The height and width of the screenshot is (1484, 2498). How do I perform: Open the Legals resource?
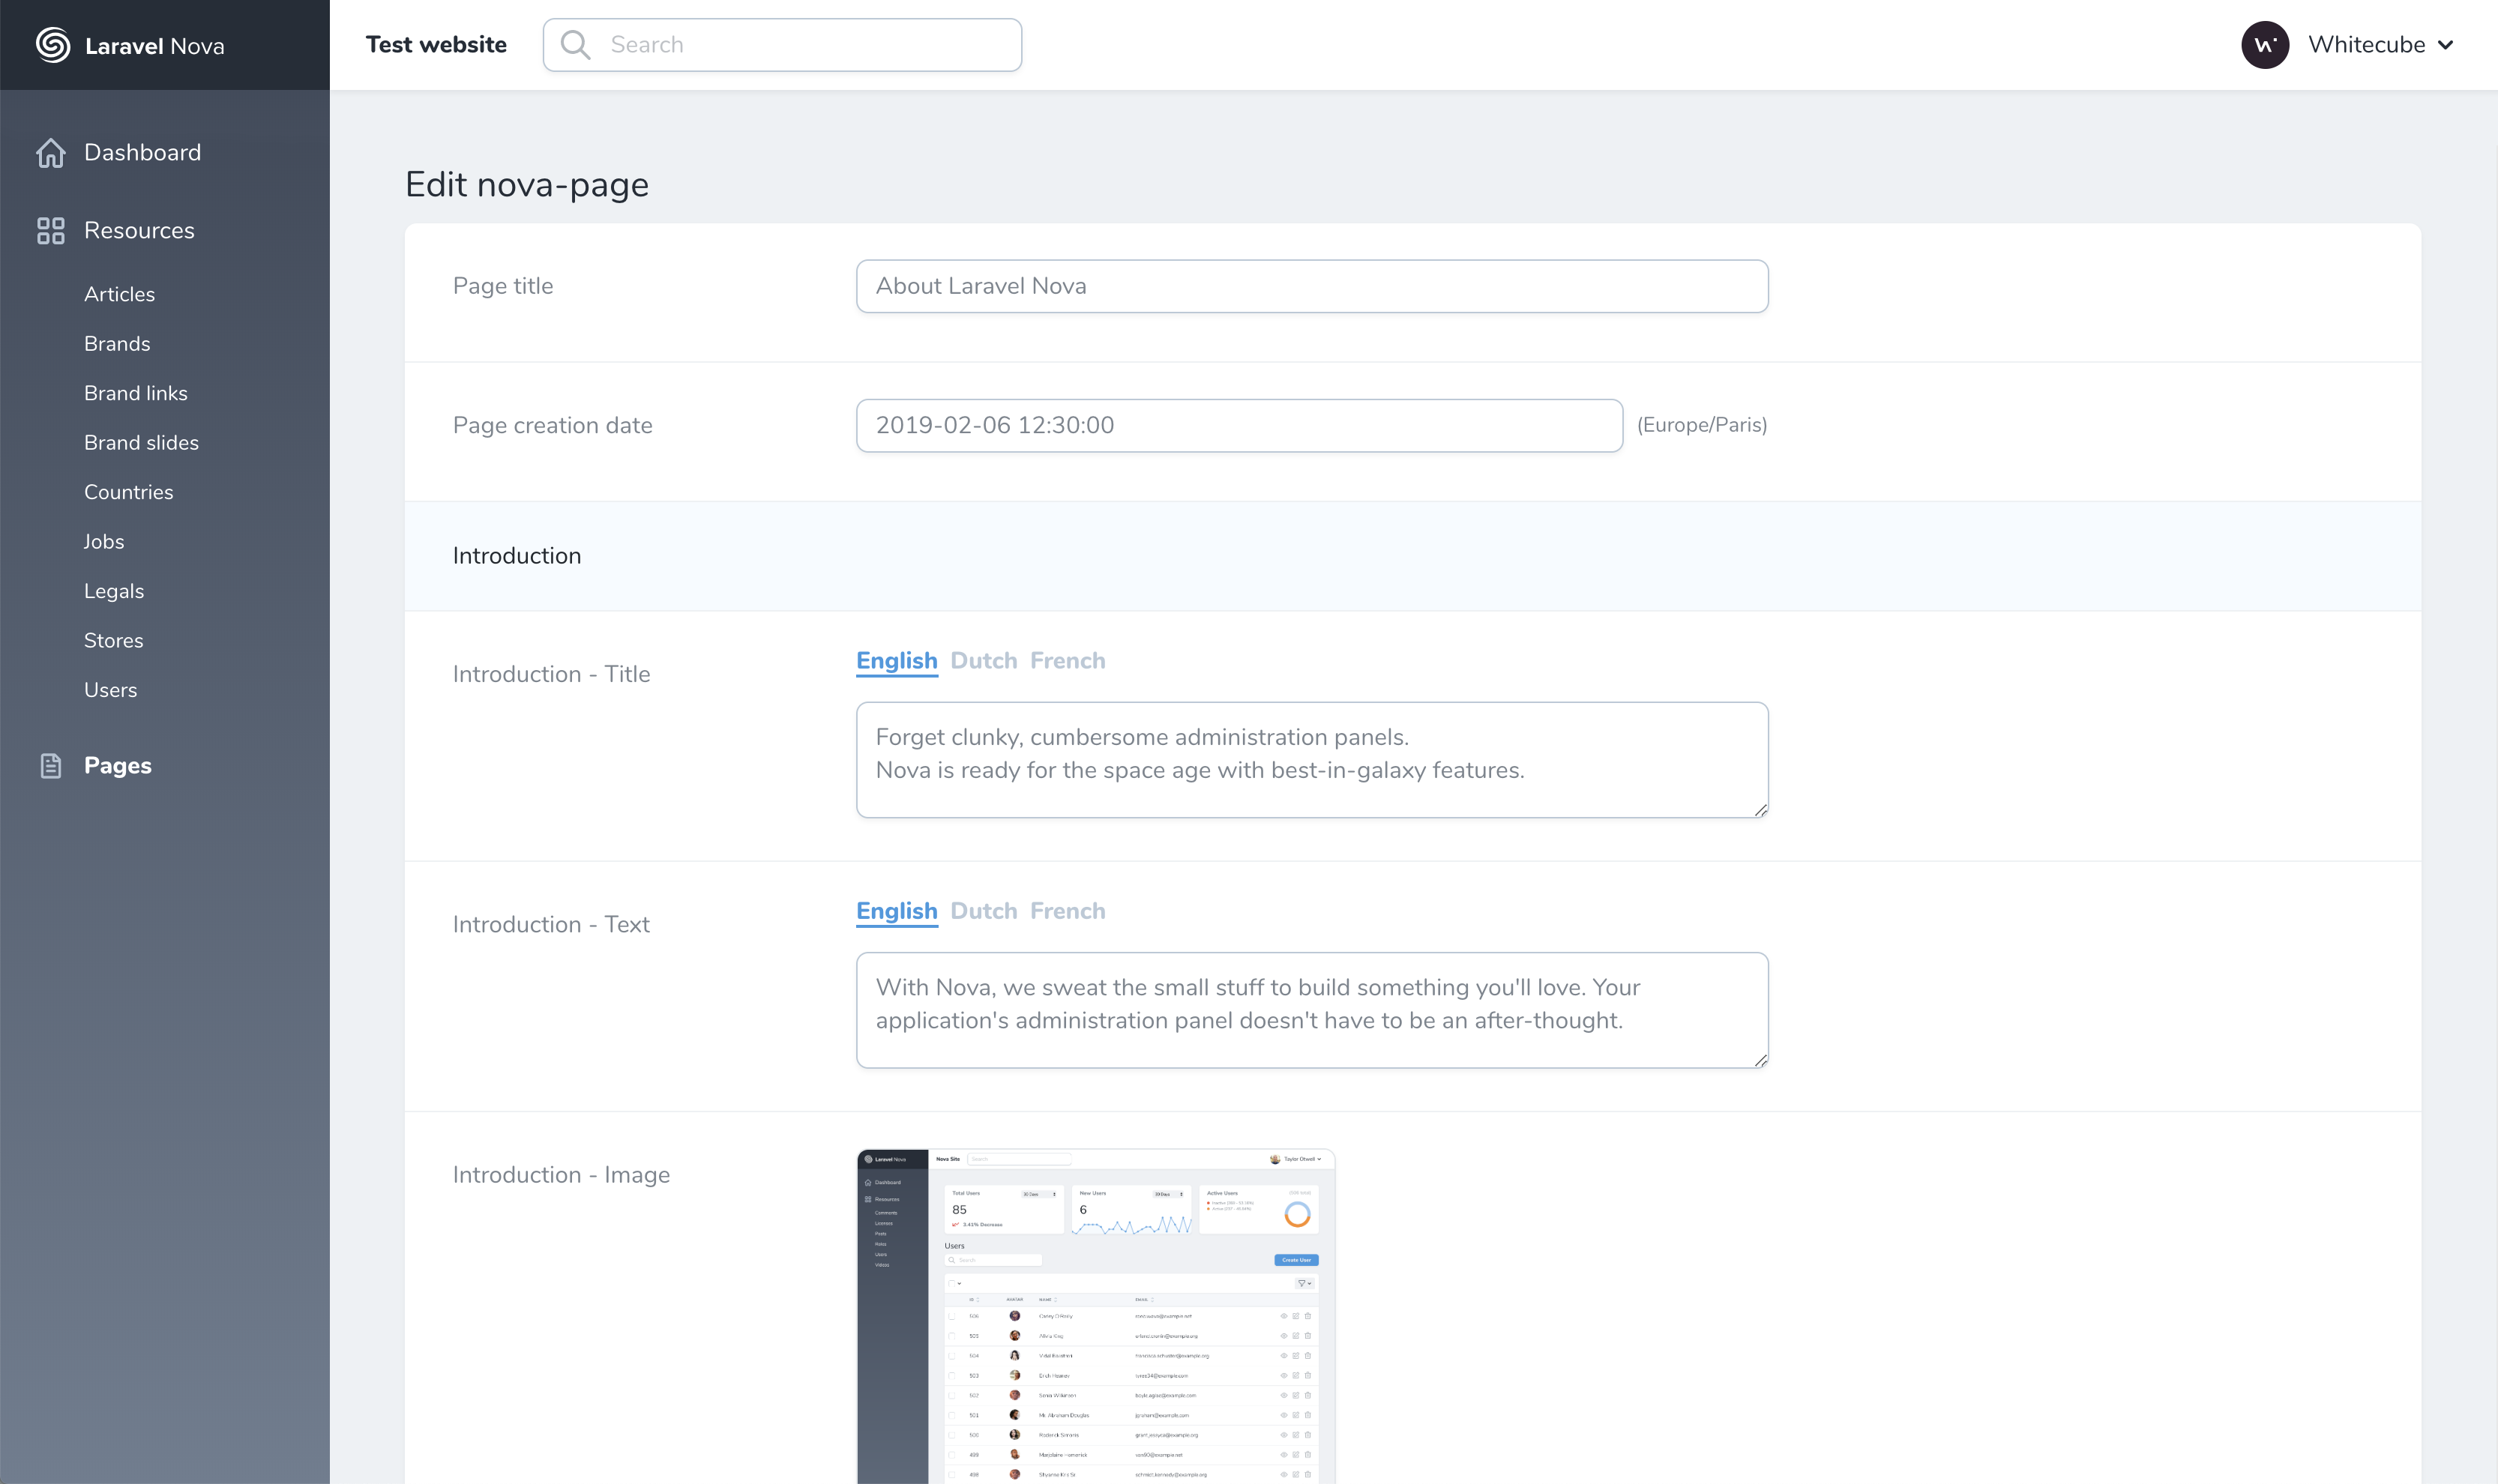[113, 590]
